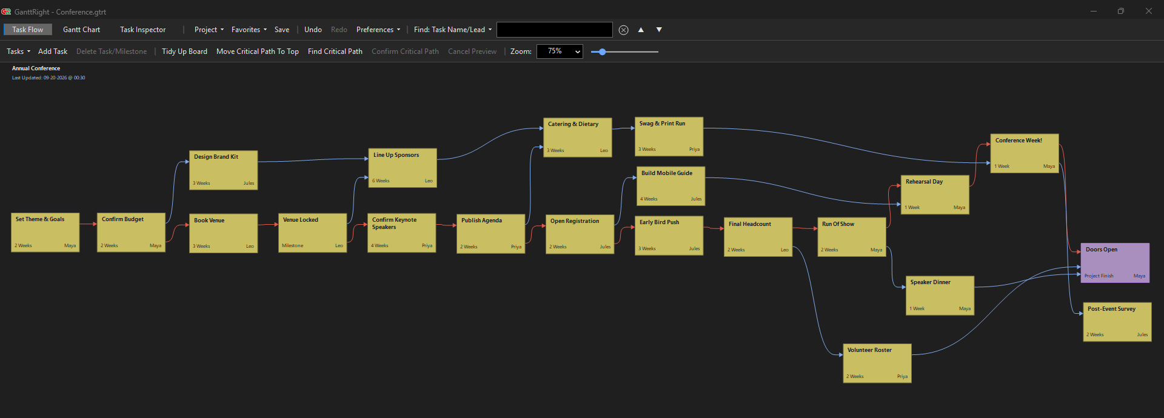Open the Project menu
The width and height of the screenshot is (1164, 418).
(209, 30)
